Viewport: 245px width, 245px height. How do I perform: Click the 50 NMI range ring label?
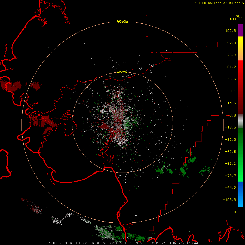pyautogui.click(x=122, y=72)
